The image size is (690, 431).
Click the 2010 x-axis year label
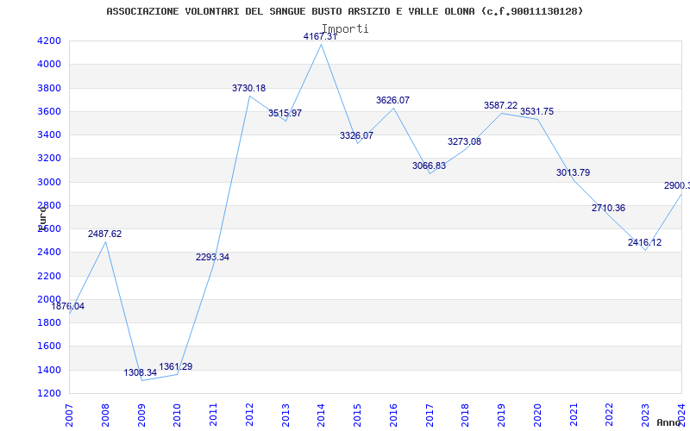pos(178,415)
